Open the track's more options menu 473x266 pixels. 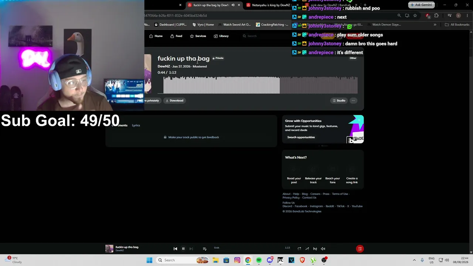353,100
